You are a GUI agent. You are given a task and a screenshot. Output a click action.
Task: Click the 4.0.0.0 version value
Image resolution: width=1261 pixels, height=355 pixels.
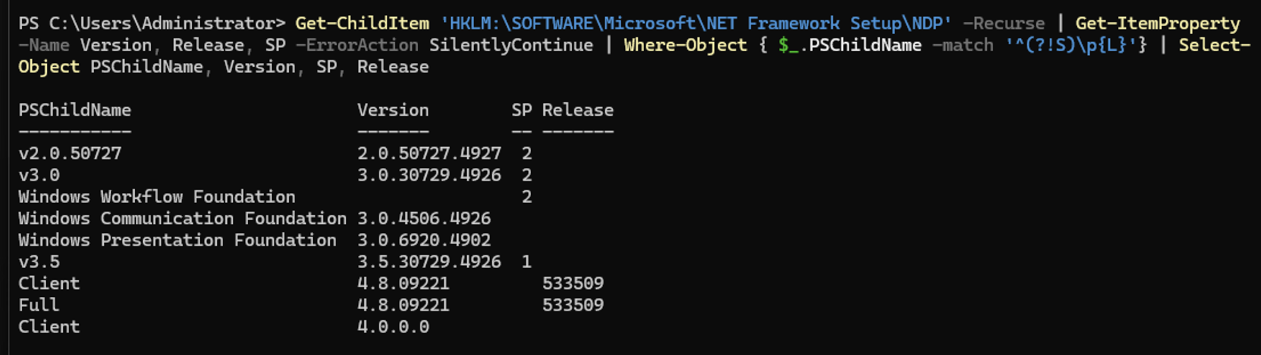pos(393,327)
